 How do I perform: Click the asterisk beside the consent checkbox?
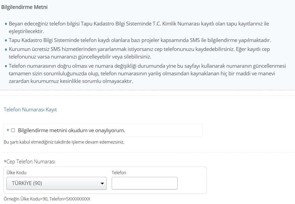(x=8, y=131)
